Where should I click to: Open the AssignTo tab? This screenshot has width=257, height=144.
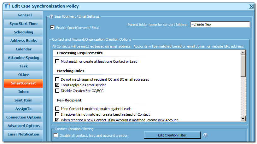23,109
